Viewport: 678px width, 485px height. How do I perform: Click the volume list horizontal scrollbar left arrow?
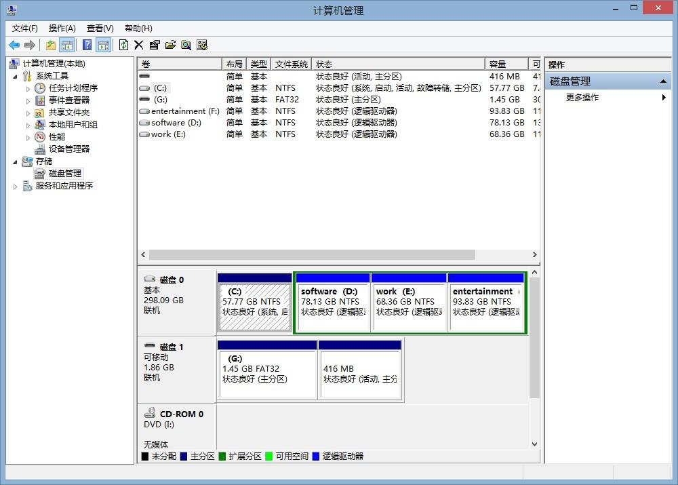pyautogui.click(x=143, y=255)
